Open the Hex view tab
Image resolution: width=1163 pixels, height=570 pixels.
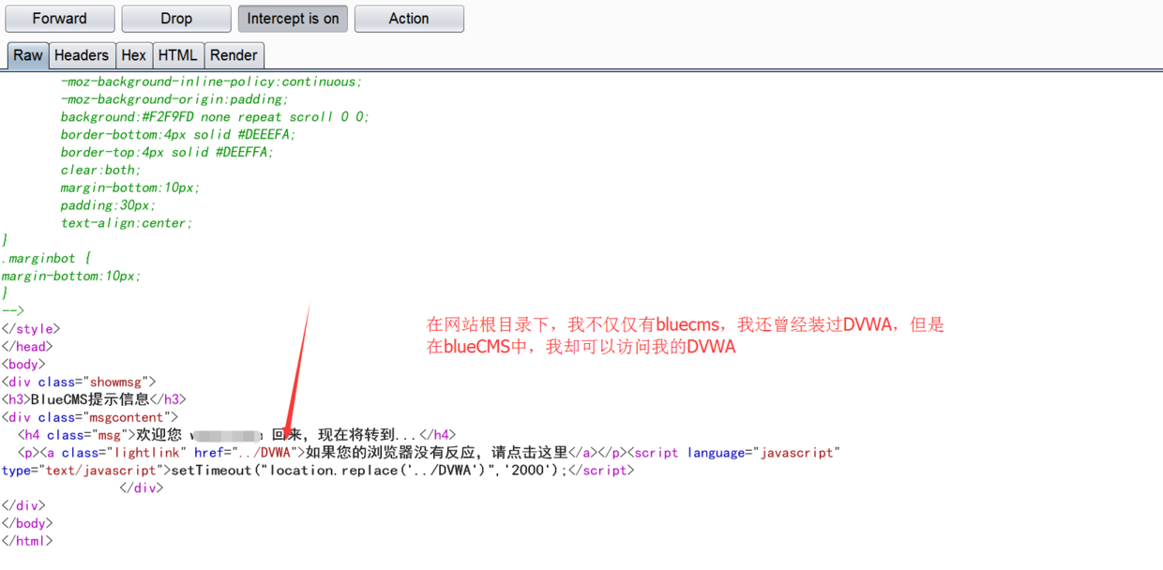[134, 55]
